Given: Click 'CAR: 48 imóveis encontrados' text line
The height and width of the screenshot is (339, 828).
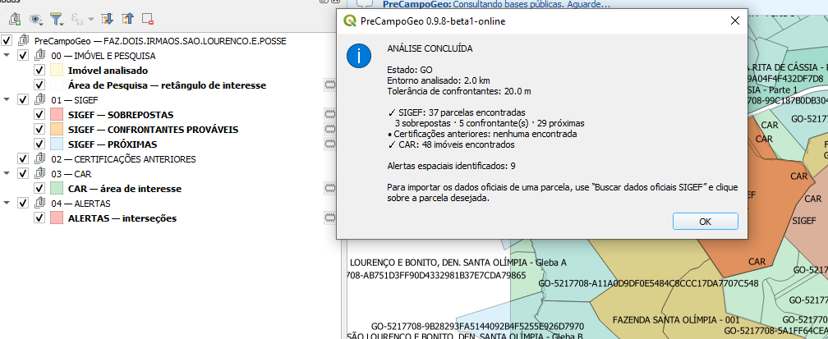Looking at the screenshot, I should tap(455, 144).
